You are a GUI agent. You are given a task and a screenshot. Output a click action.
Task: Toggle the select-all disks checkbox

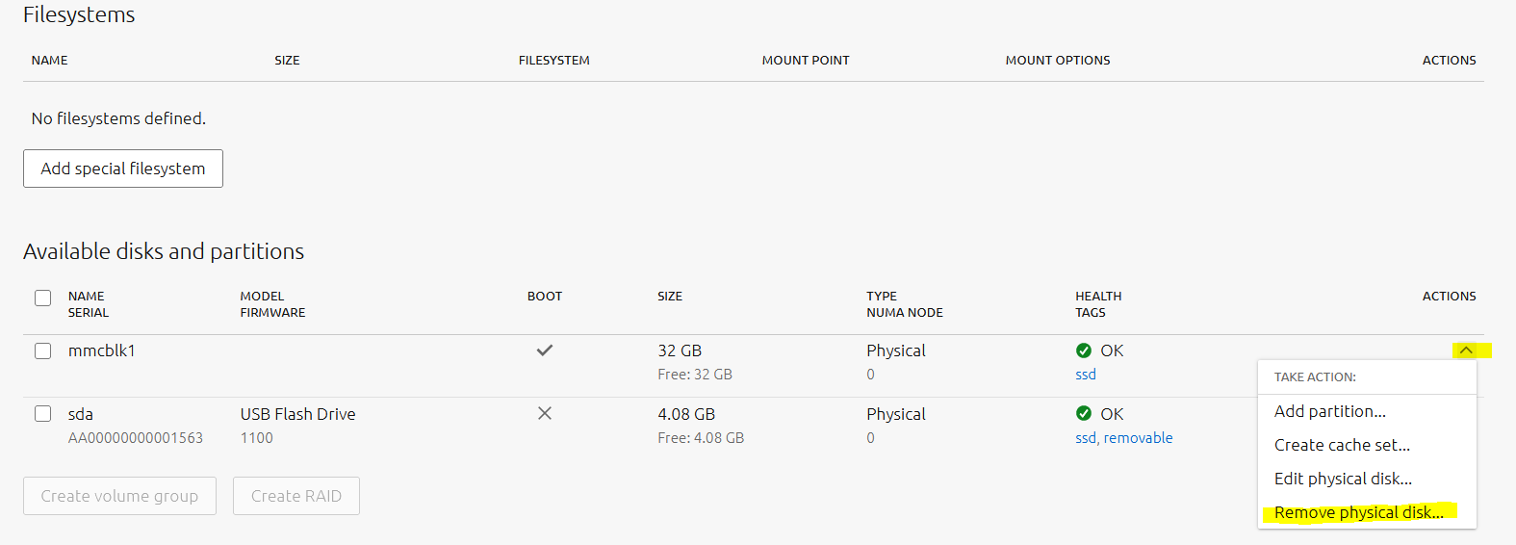point(43,298)
